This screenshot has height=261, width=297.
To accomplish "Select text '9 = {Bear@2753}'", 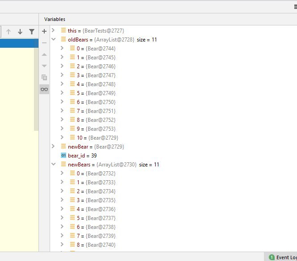I will pos(96,128).
